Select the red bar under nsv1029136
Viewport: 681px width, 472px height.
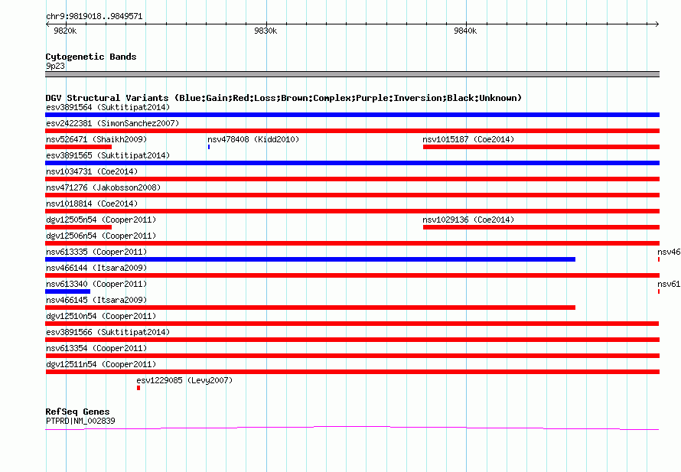(541, 227)
